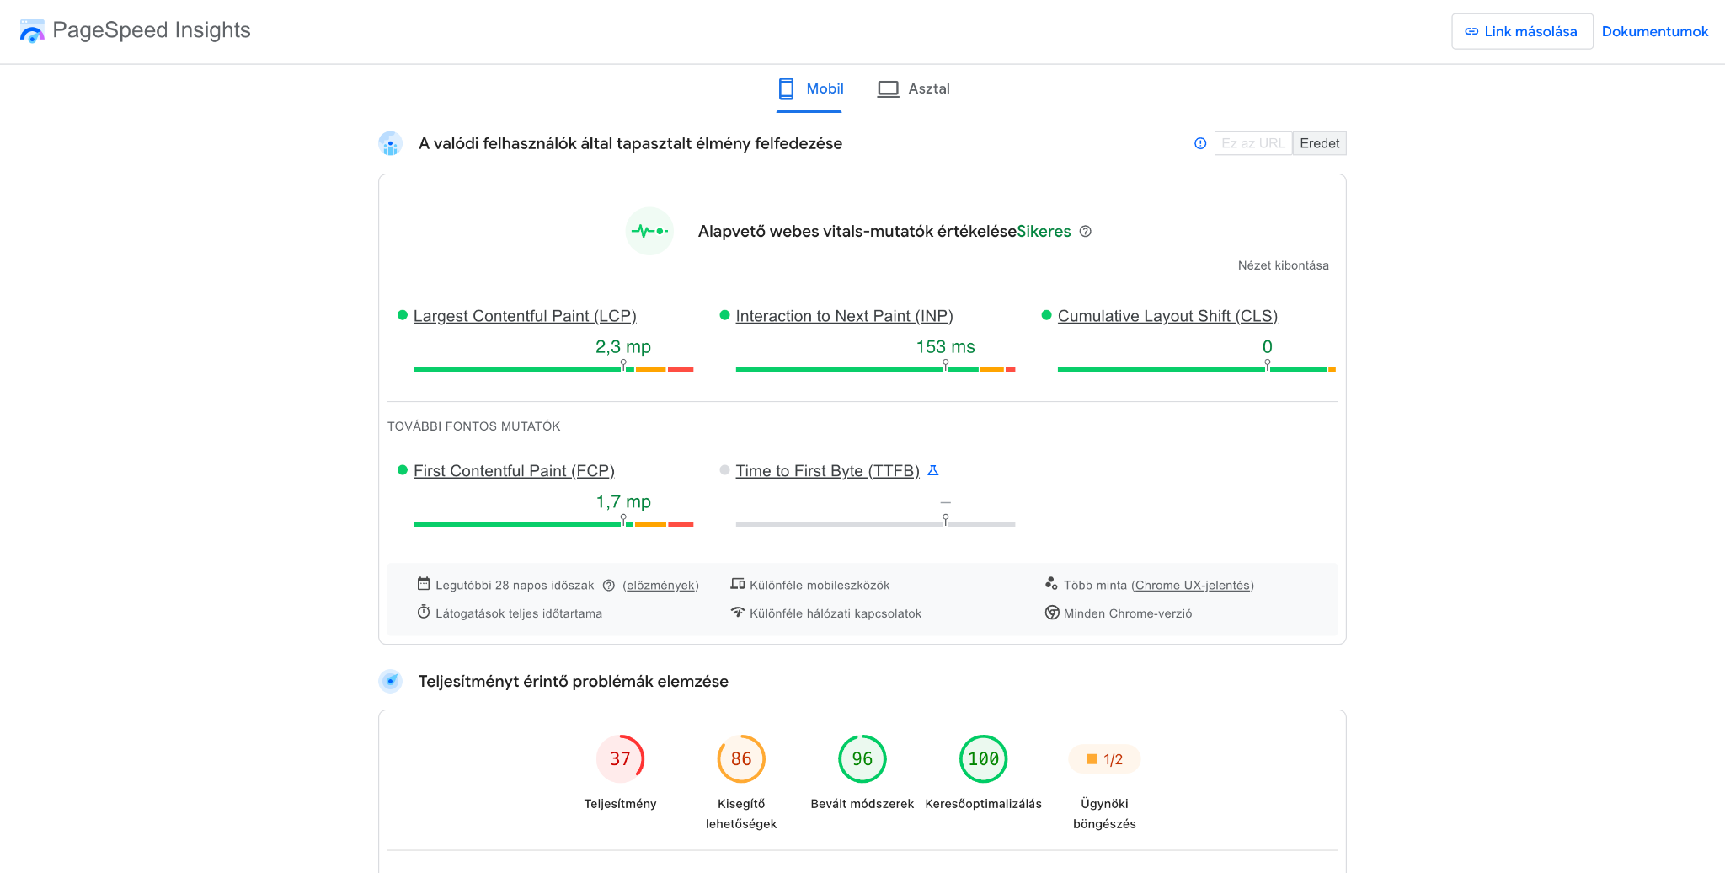Click the 37 Teljesítmény score gauge
The image size is (1725, 873).
[x=620, y=758]
